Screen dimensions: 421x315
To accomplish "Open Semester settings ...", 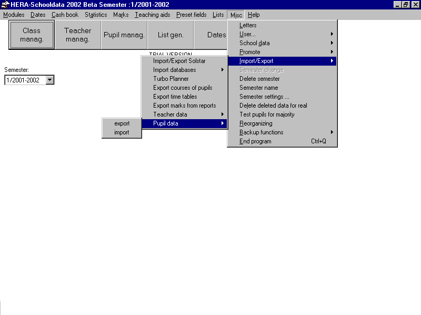I will 282,97.
